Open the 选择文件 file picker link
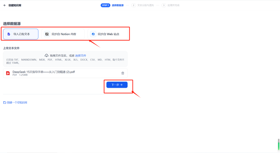The height and width of the screenshot is (153, 280). tap(81, 56)
